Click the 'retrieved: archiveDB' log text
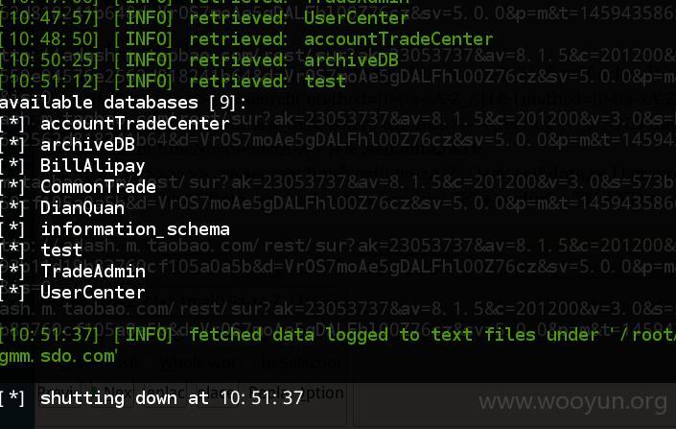 pos(293,60)
